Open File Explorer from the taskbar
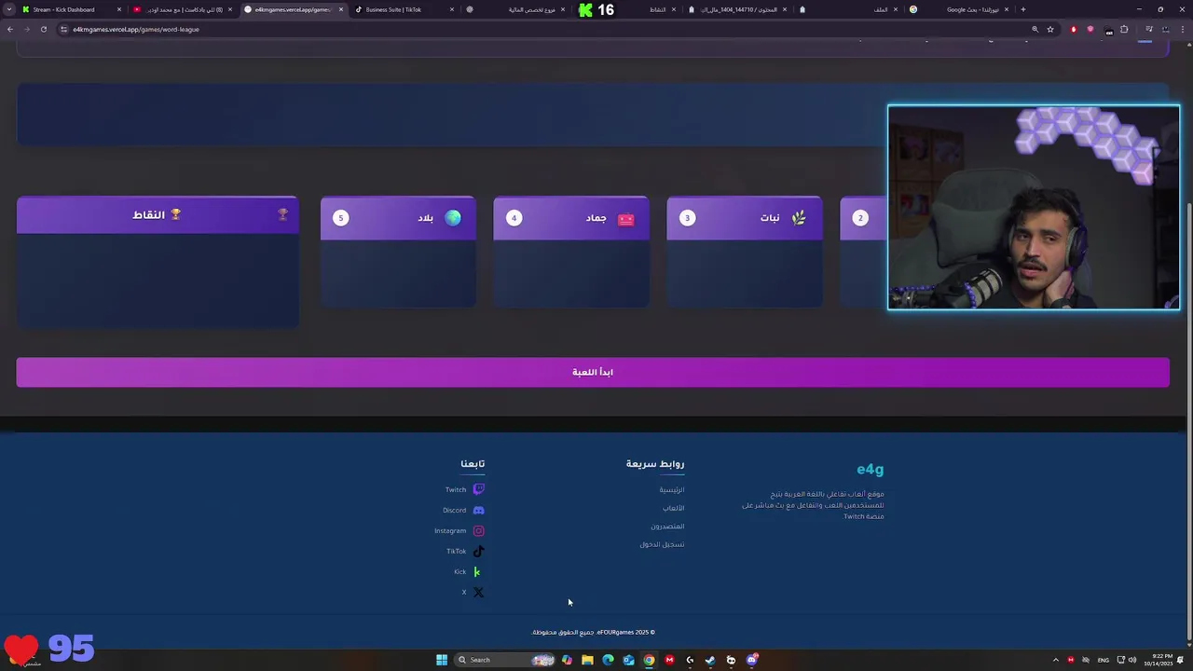 pos(587,660)
